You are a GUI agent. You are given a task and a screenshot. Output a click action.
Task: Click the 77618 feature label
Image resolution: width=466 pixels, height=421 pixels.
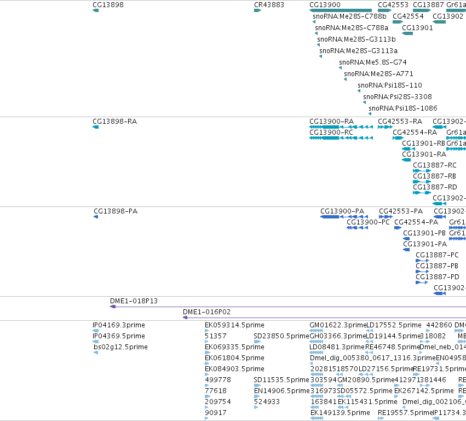(x=215, y=391)
